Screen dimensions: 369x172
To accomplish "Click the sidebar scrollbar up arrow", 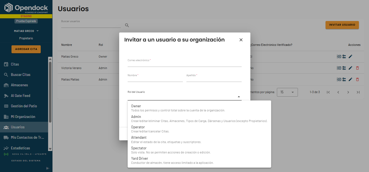I will (50, 59).
